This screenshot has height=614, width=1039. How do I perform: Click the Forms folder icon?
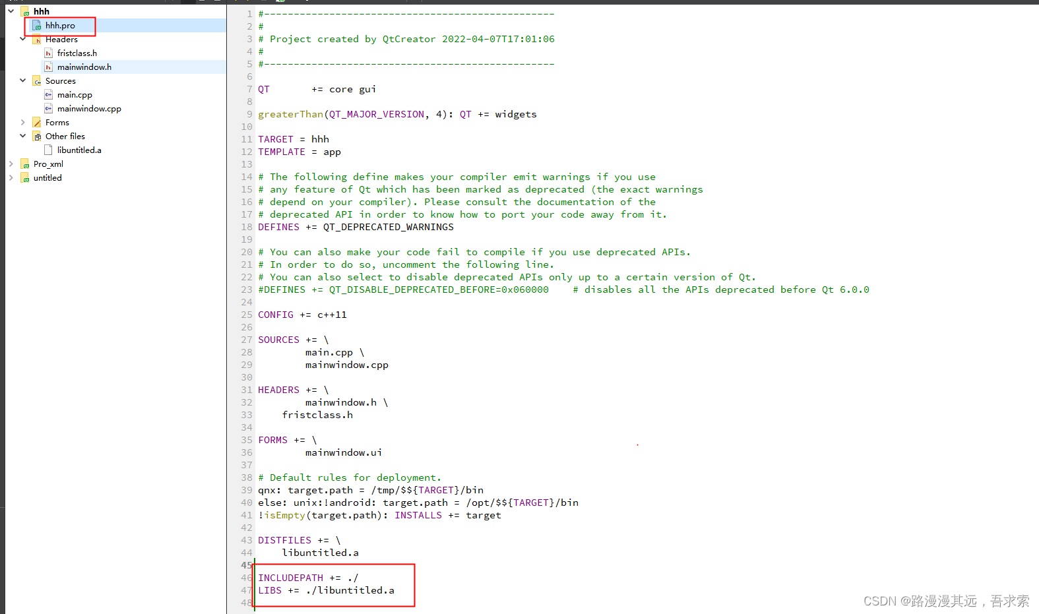coord(37,122)
